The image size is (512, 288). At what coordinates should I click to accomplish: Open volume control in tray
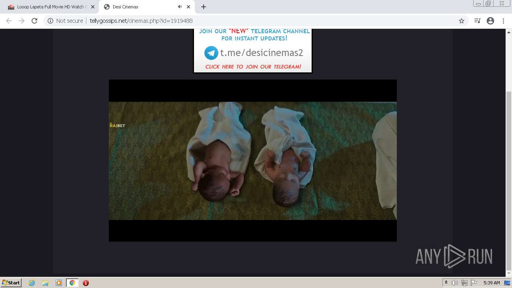455,283
